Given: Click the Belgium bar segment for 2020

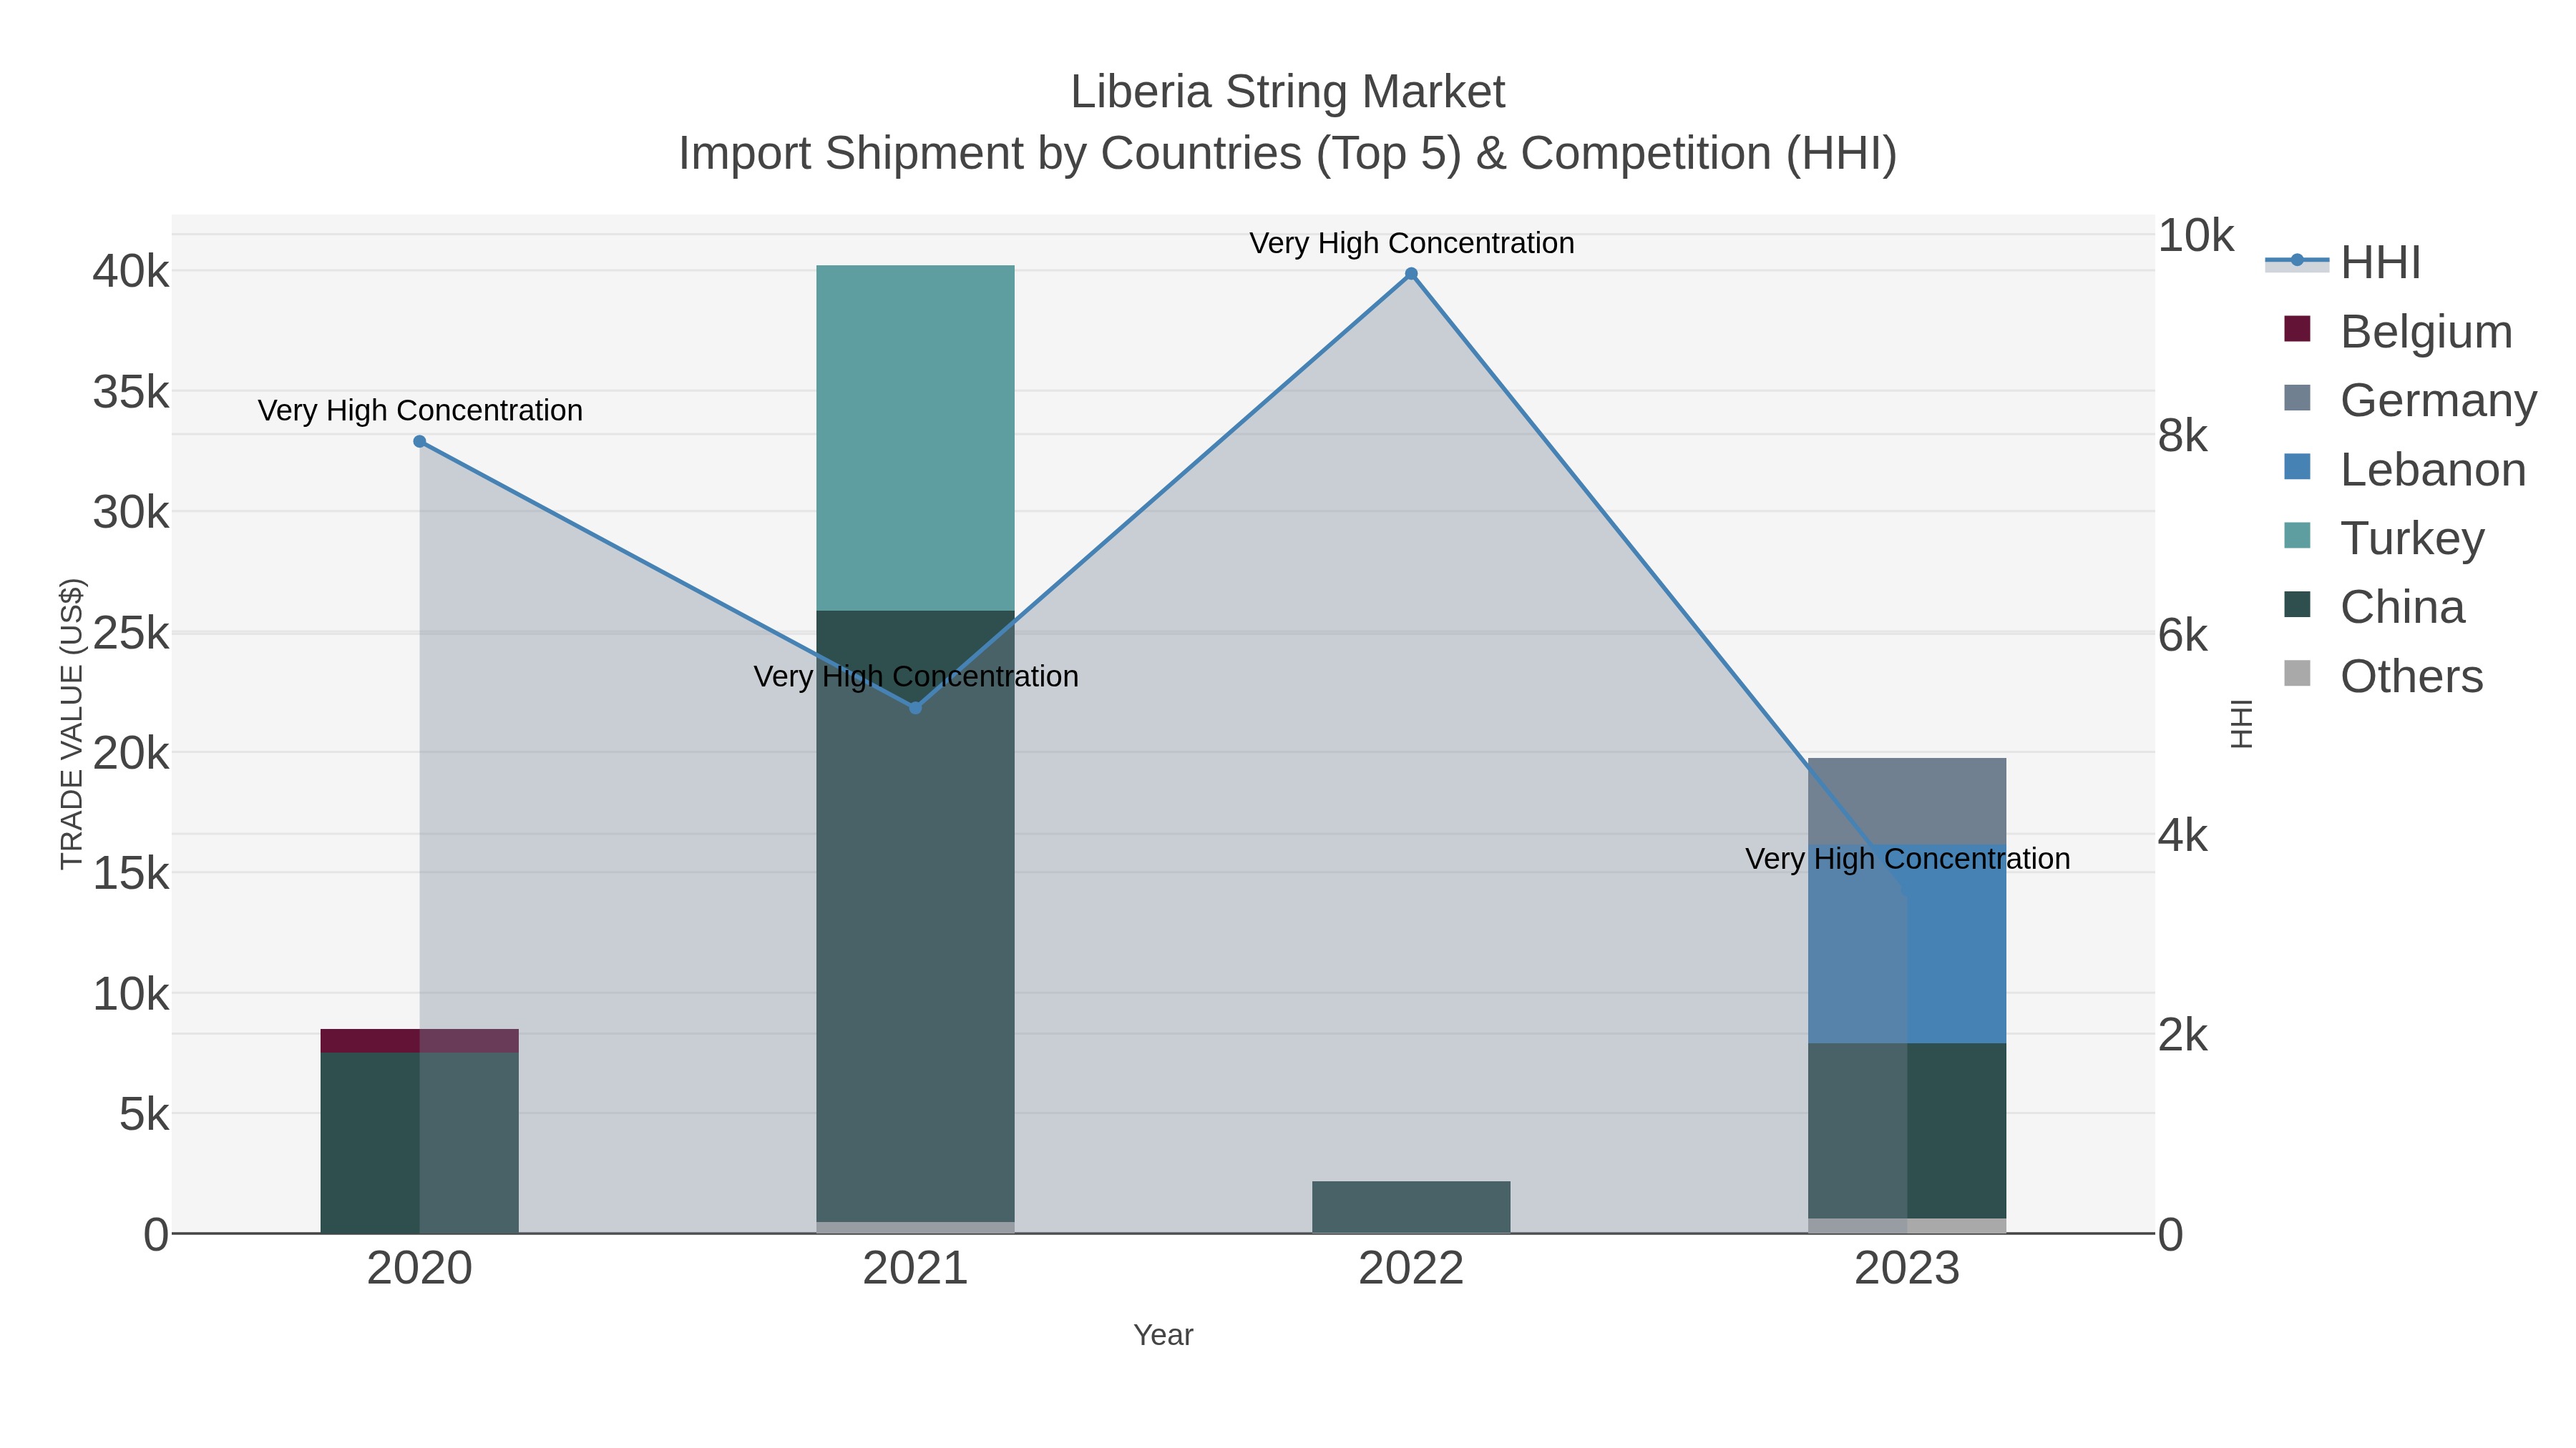Looking at the screenshot, I should click(420, 1040).
